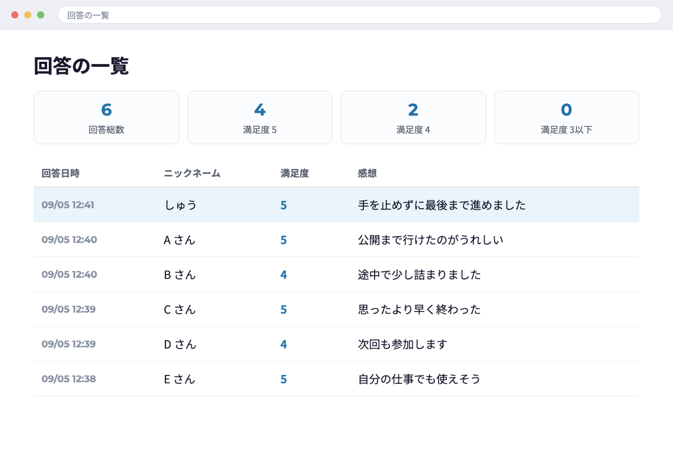Click the address bar showing 回答の一覧
The width and height of the screenshot is (673, 449).
tap(359, 15)
